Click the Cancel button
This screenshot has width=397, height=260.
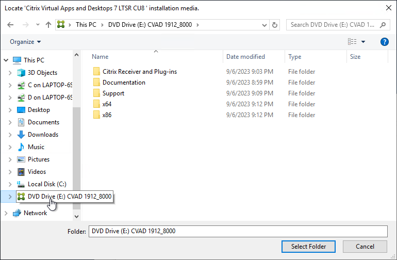click(365, 247)
